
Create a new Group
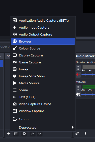click(x=43, y=119)
